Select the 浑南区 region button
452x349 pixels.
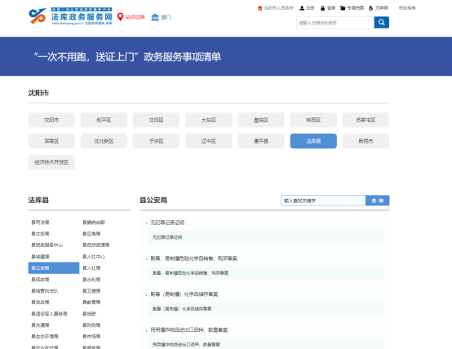[51, 141]
